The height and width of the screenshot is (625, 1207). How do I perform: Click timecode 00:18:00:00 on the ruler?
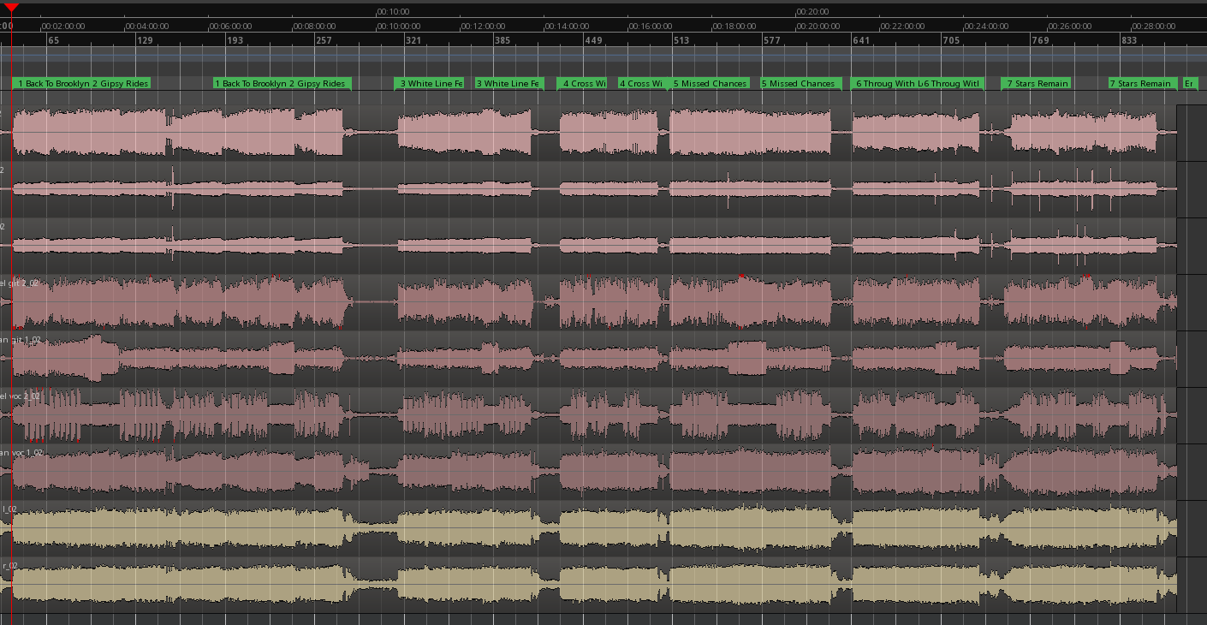(x=734, y=27)
